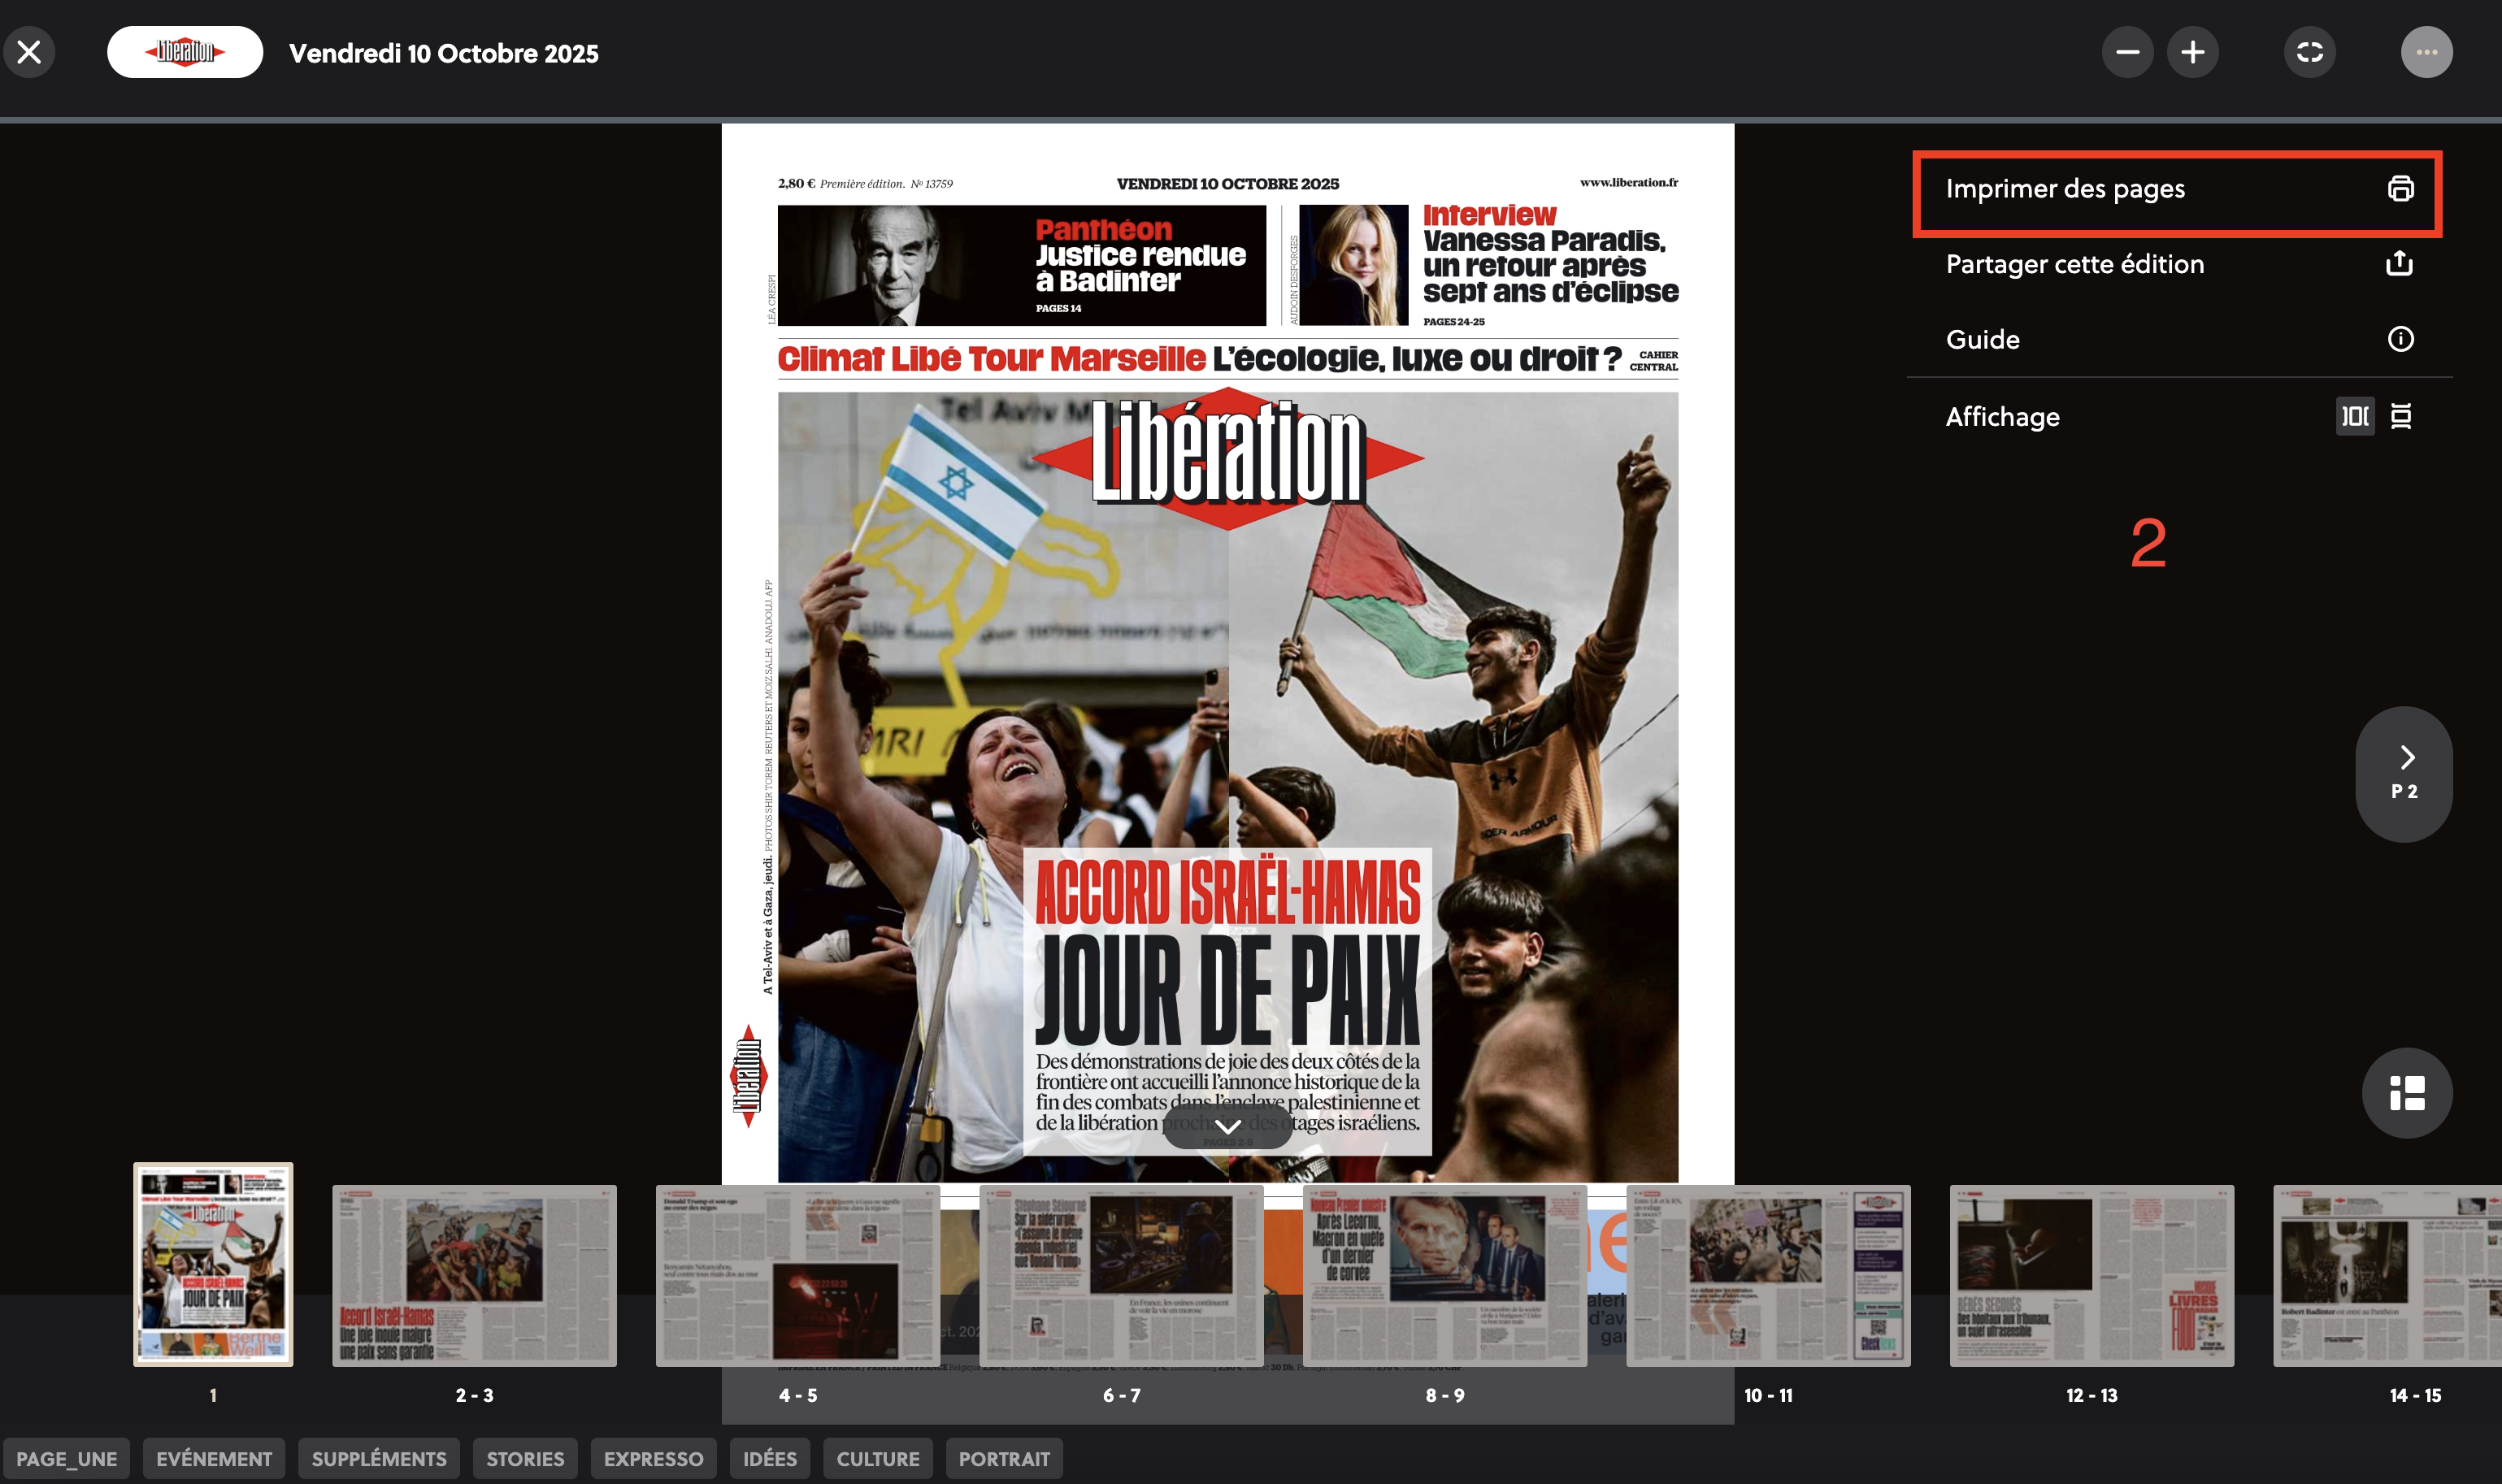Open the three-dots more options menu

2426,52
